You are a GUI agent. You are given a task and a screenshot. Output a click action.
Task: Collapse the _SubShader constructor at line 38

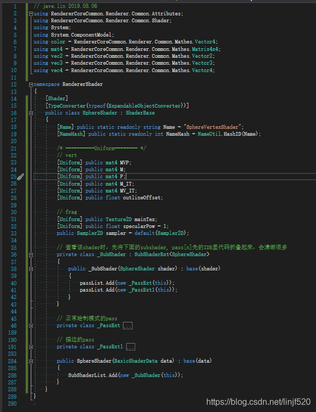[x=31, y=269]
